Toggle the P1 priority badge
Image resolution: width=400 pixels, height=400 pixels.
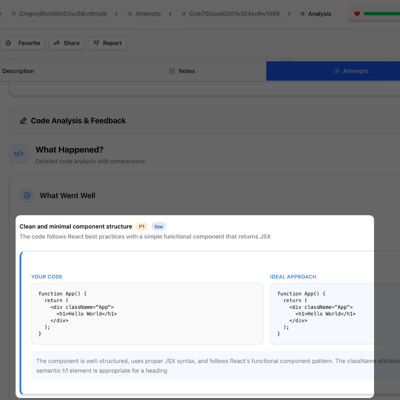pos(141,226)
